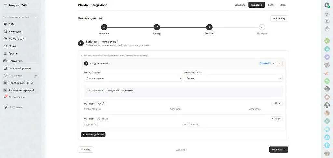Click the clock icon beside Битрикс24 logo
This screenshot has height=158, width=333.
click(x=26, y=5)
